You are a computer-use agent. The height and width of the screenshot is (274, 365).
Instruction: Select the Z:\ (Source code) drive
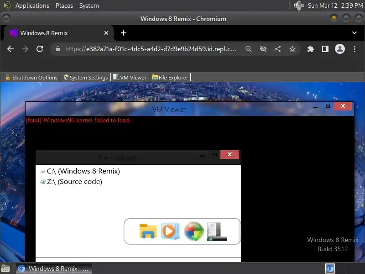[71, 181]
